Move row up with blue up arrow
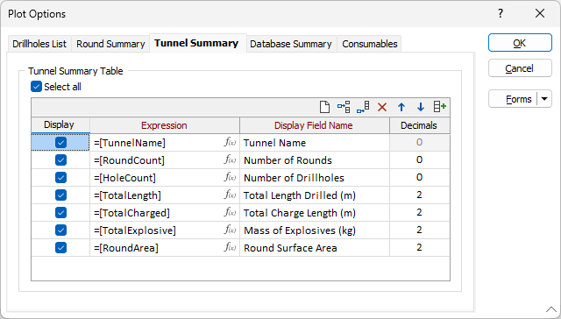 click(x=401, y=107)
